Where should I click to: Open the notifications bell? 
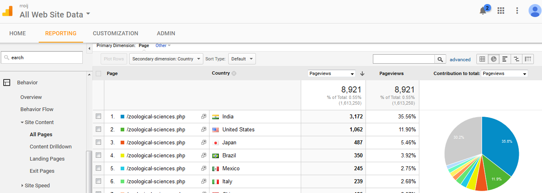tap(483, 11)
